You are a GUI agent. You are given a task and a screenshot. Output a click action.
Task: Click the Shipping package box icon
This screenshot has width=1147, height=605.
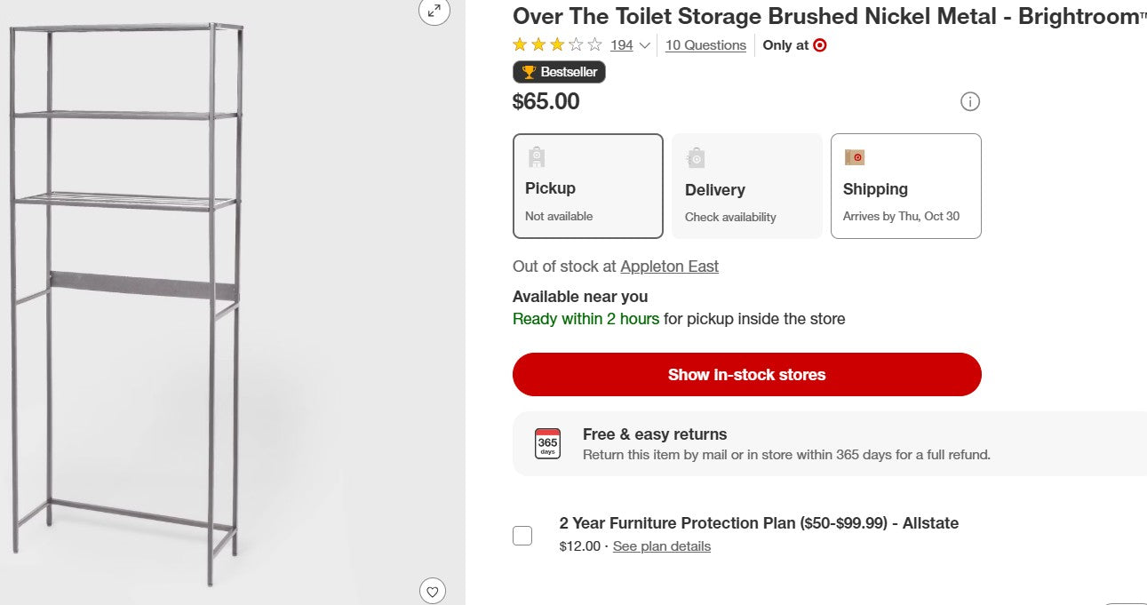click(856, 156)
